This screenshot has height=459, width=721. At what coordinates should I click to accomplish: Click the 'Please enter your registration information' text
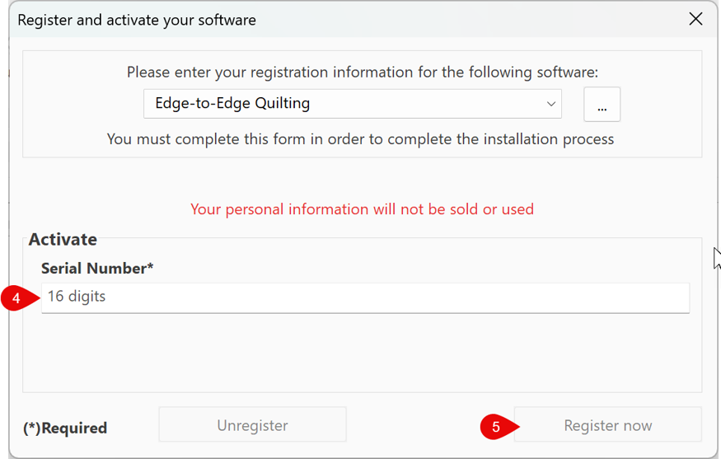pos(363,73)
